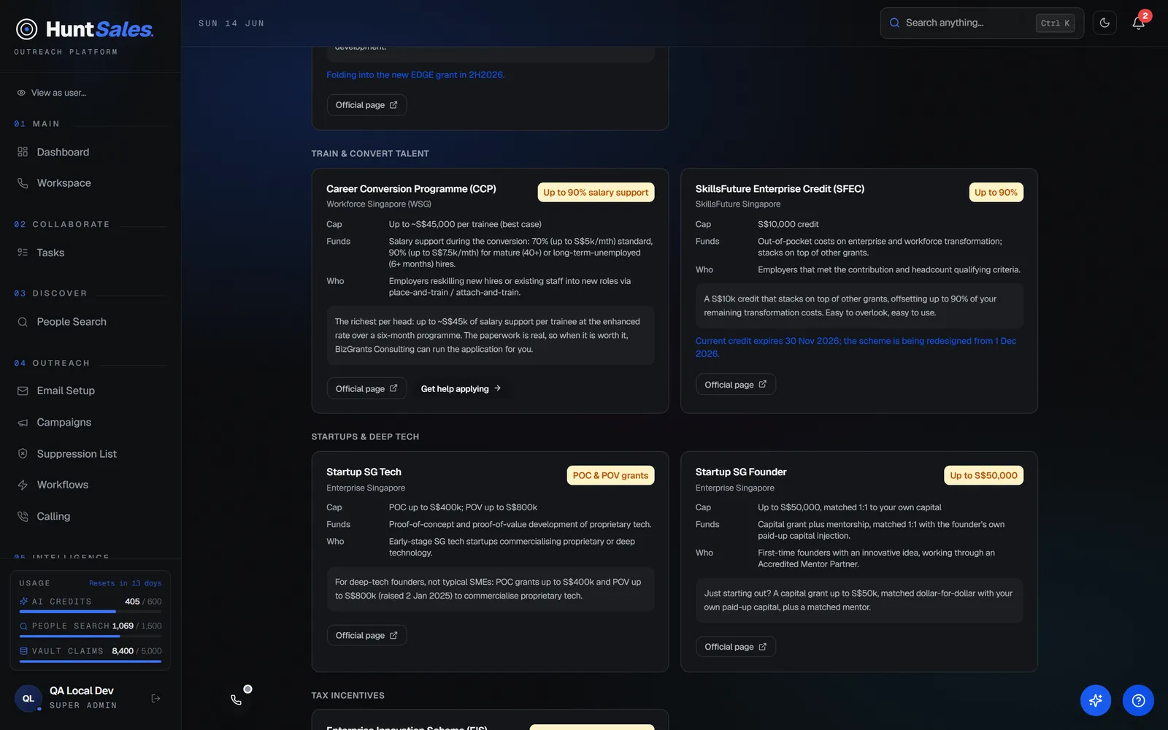1168x730 pixels.
Task: Toggle dark mode with moon icon
Action: (x=1104, y=23)
